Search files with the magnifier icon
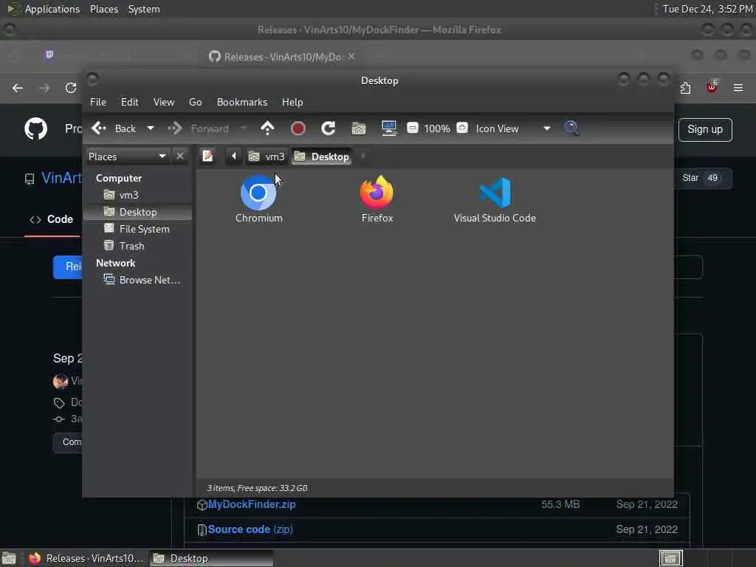 point(571,128)
